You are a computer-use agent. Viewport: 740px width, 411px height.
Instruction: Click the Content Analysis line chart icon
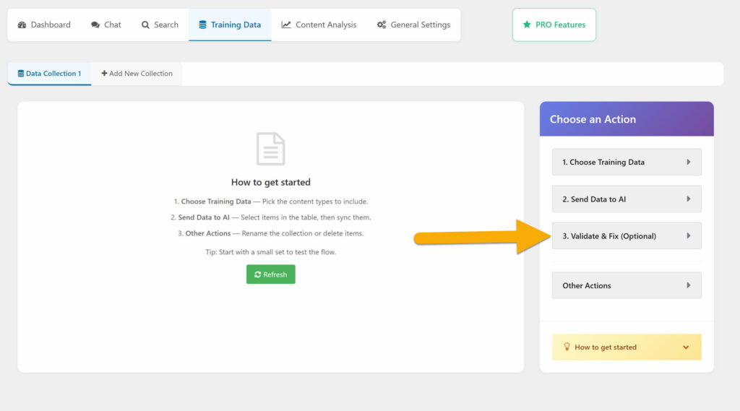click(286, 25)
